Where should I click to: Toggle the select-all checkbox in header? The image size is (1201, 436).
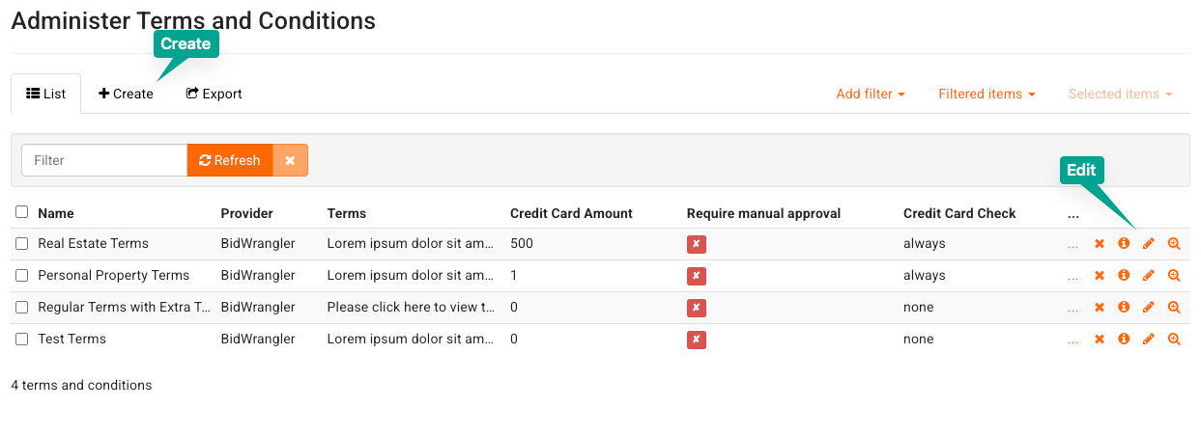click(x=22, y=212)
